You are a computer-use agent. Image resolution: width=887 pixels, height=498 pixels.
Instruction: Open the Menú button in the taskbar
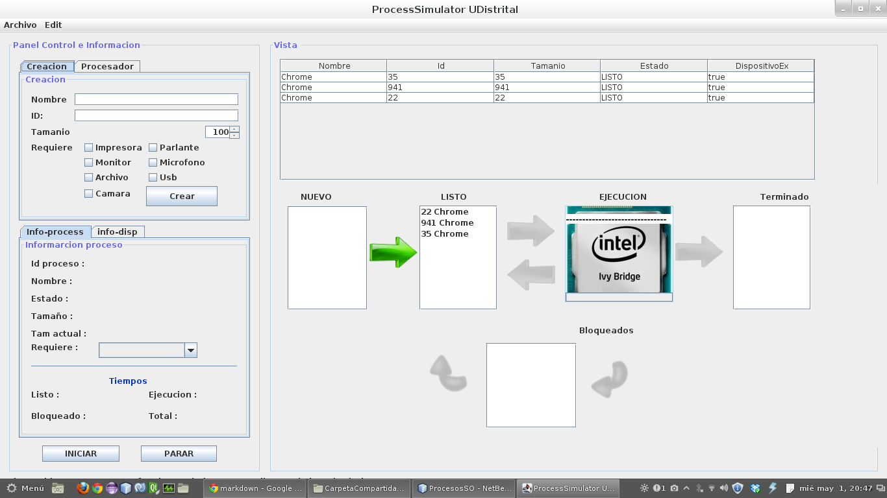25,488
